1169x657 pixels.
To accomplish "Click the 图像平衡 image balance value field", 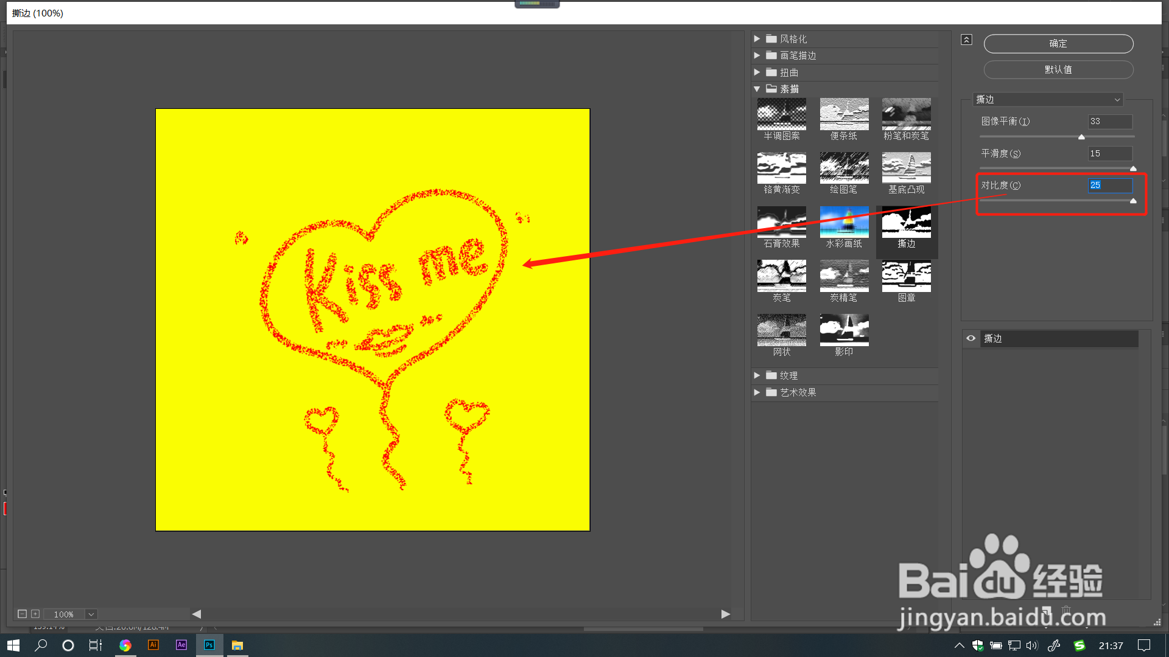I will (x=1111, y=121).
